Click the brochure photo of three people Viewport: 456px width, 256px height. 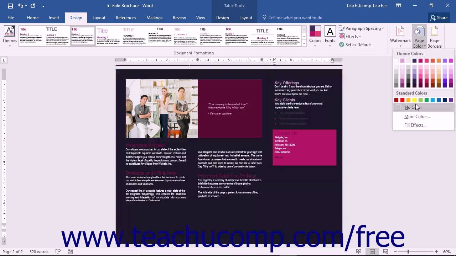tap(161, 108)
